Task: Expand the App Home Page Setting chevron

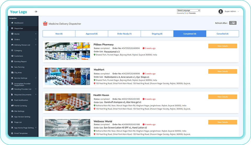Action: [36, 128]
